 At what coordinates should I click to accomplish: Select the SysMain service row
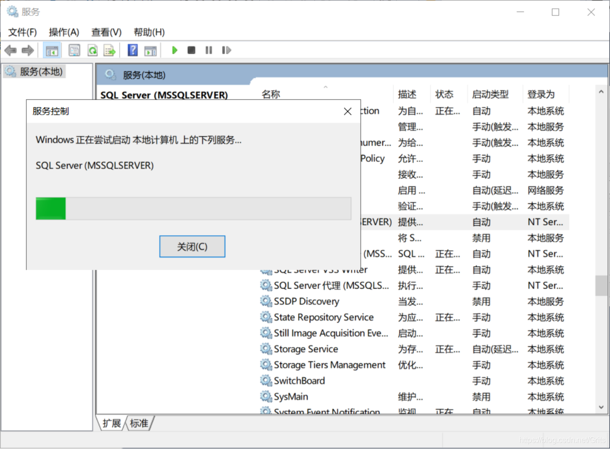414,397
